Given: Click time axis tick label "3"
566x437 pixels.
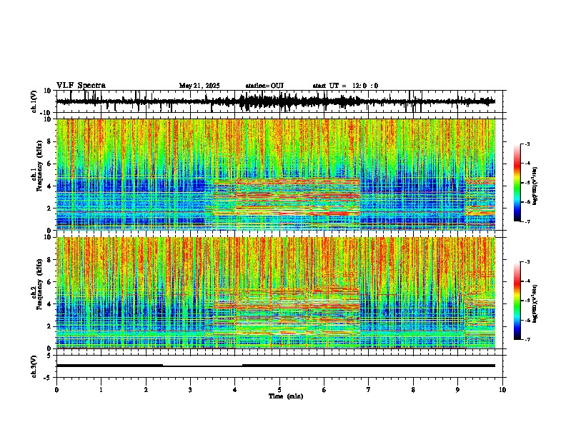Looking at the screenshot, I should point(190,390).
